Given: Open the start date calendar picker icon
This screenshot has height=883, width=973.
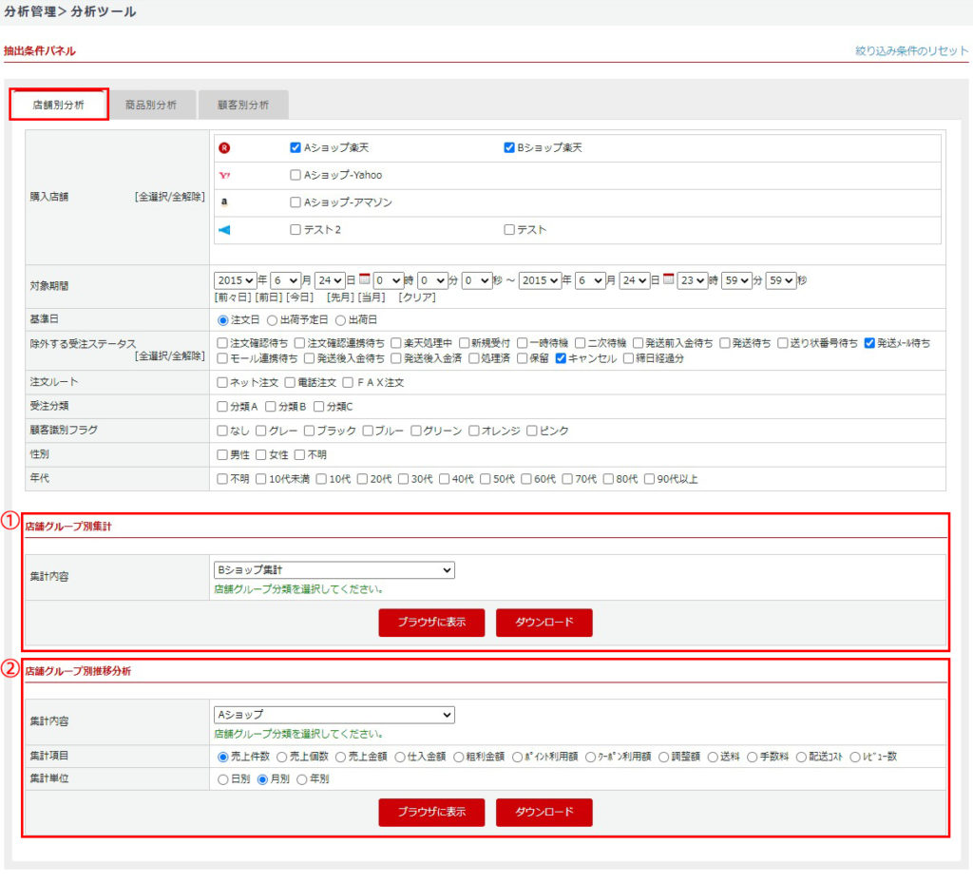Looking at the screenshot, I should pyautogui.click(x=364, y=280).
